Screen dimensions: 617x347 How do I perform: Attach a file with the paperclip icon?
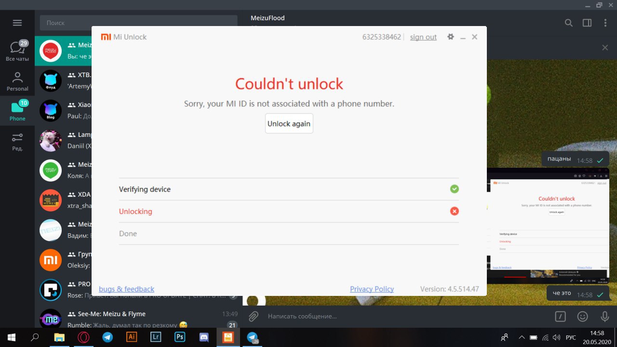point(254,316)
